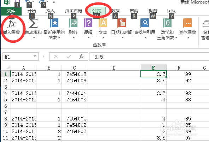Viewport: 209px width, 142px height.
Task: Click cell C5 containing 7464003
Action: pos(74,100)
